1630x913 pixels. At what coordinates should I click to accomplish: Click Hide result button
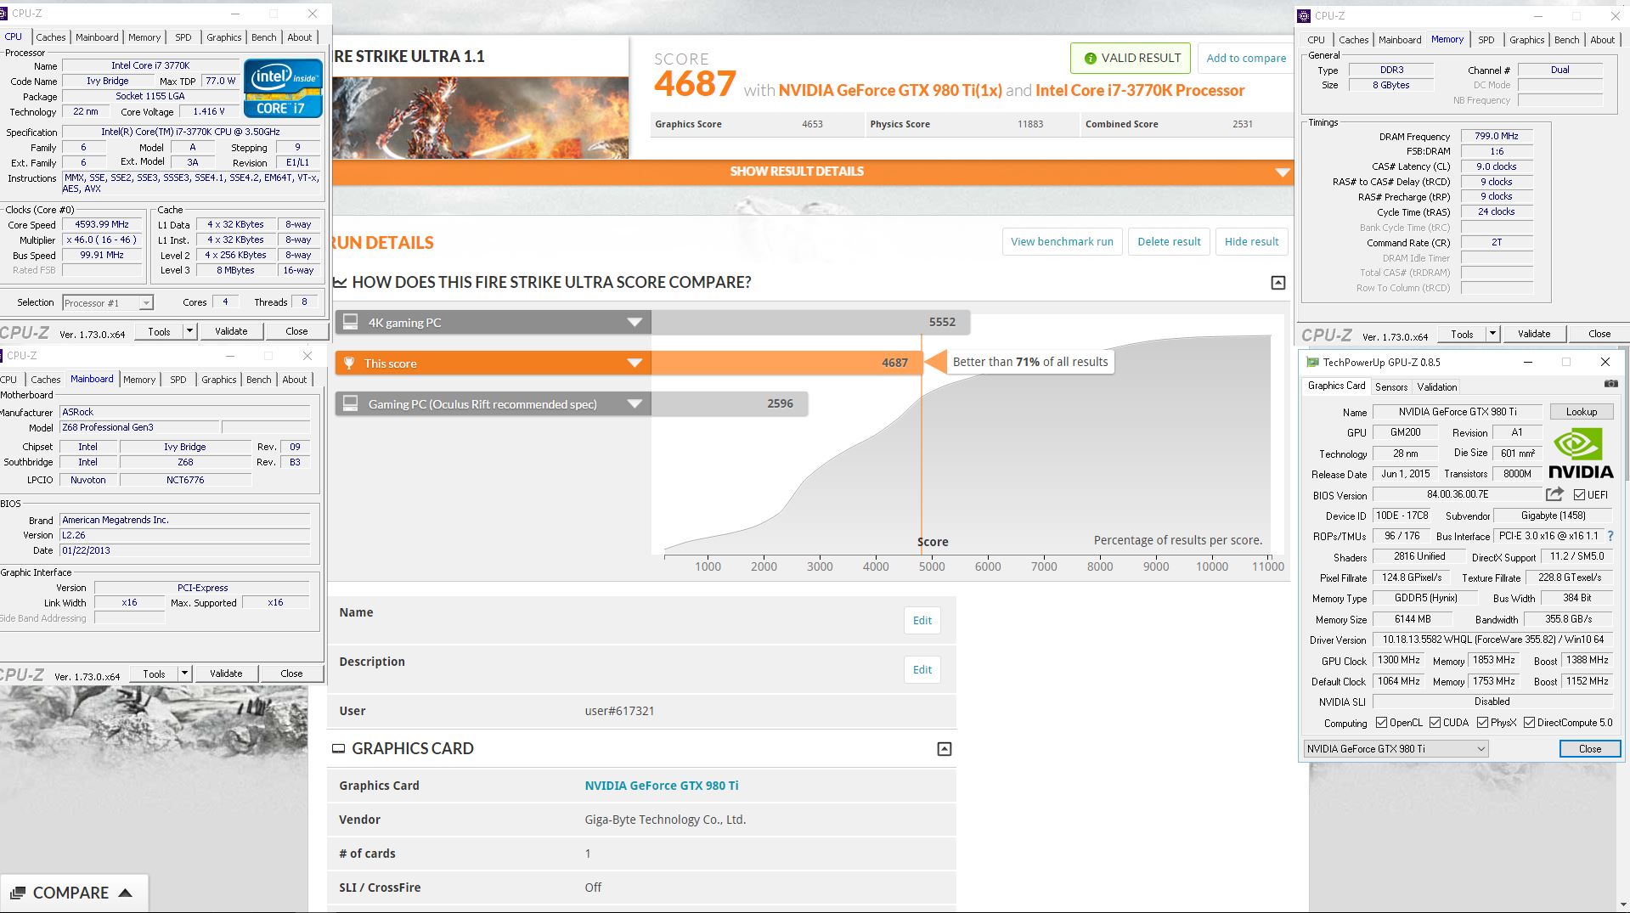[1251, 241]
